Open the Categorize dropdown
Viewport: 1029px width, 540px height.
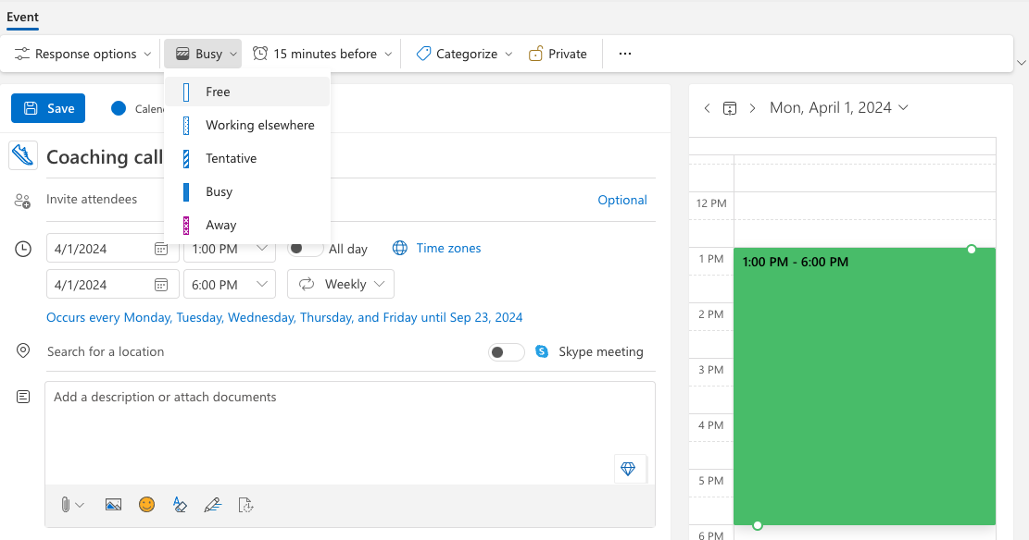click(464, 54)
